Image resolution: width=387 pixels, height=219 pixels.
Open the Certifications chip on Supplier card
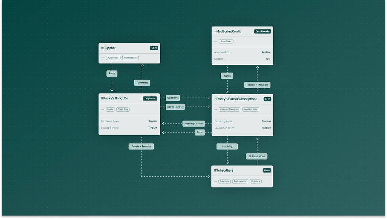130,58
